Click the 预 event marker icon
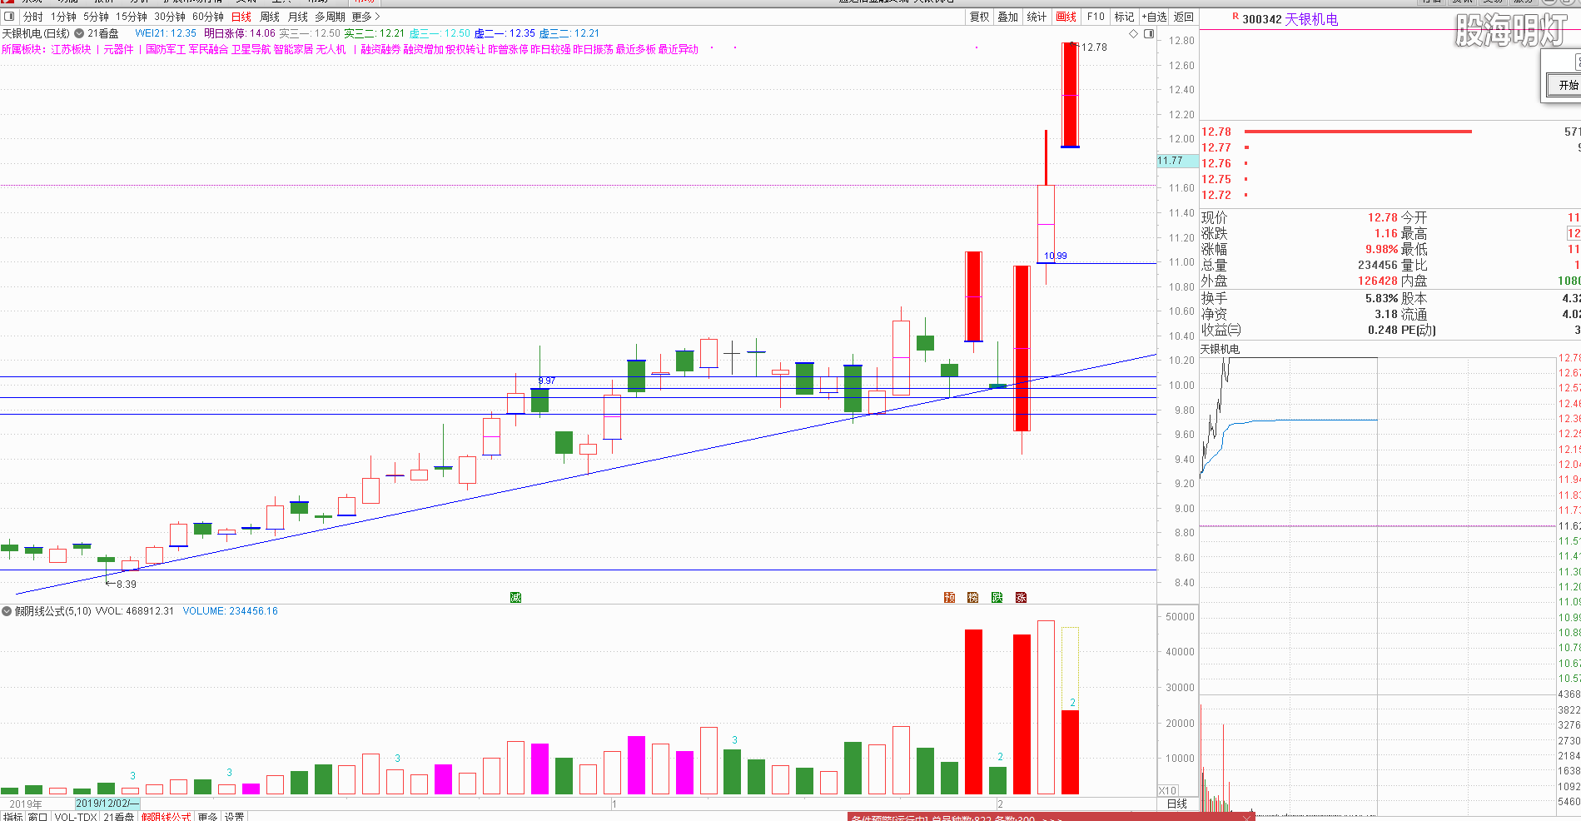 tap(949, 597)
